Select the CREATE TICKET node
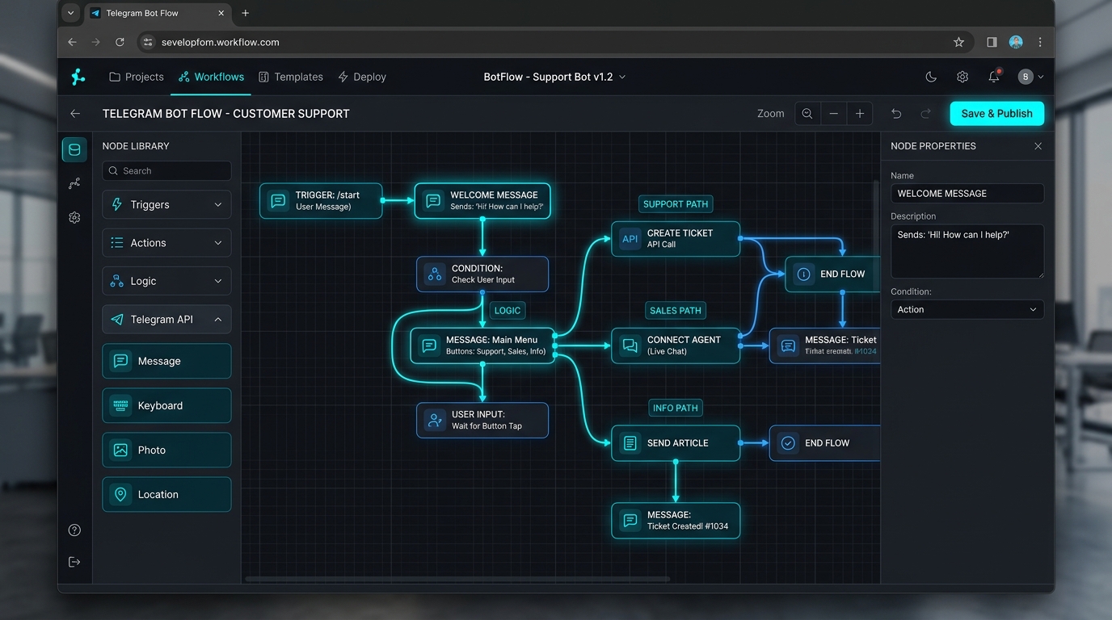The image size is (1112, 620). tap(676, 239)
